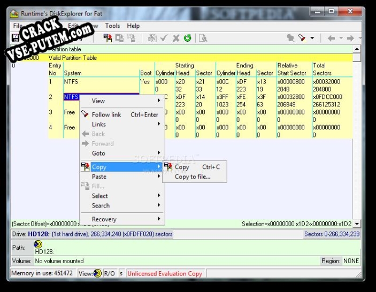Expand the Paste submenu
The image size is (376, 292).
(122, 176)
